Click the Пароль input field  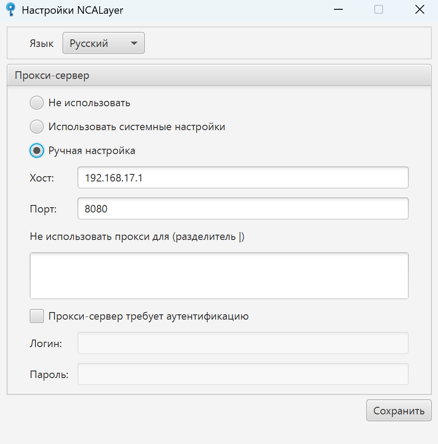click(x=243, y=375)
